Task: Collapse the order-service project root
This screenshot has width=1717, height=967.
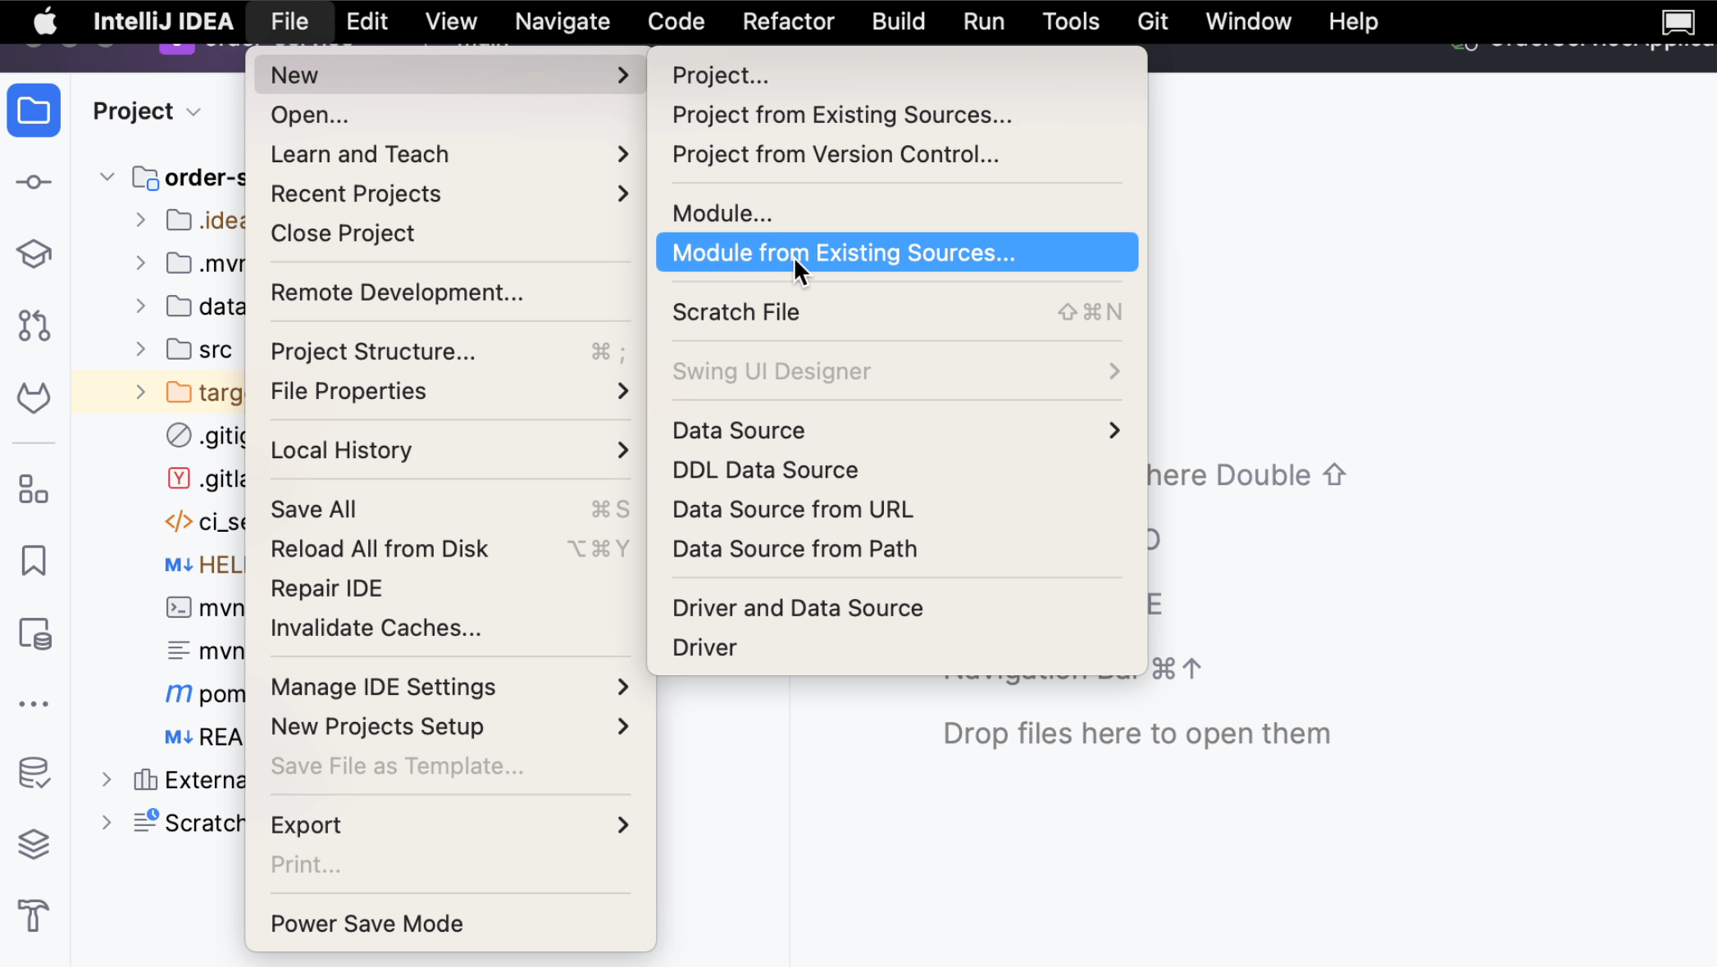Action: tap(106, 176)
